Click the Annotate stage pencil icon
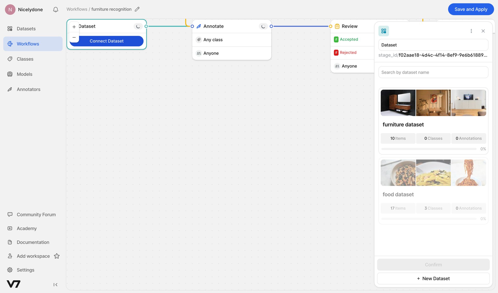 coord(199,26)
